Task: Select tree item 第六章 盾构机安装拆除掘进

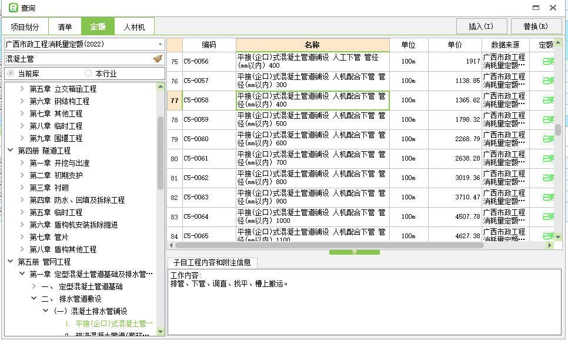Action: [x=73, y=225]
